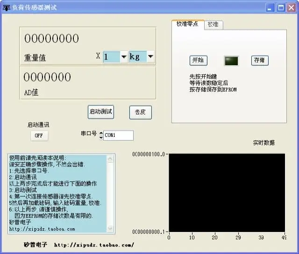The width and height of the screenshot is (299, 254).
Task: Click the URL inside the instructions box
Action: [x=42, y=229]
